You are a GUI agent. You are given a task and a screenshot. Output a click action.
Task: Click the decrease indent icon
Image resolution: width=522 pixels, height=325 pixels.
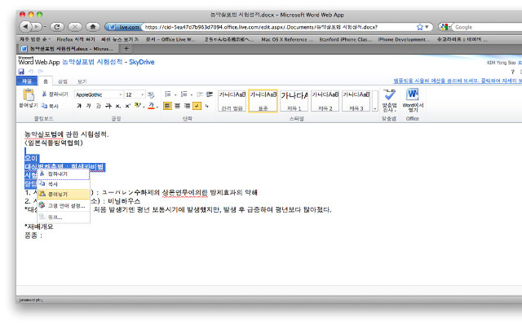199,94
